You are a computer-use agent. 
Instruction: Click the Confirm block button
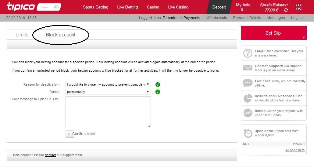[x=81, y=134]
